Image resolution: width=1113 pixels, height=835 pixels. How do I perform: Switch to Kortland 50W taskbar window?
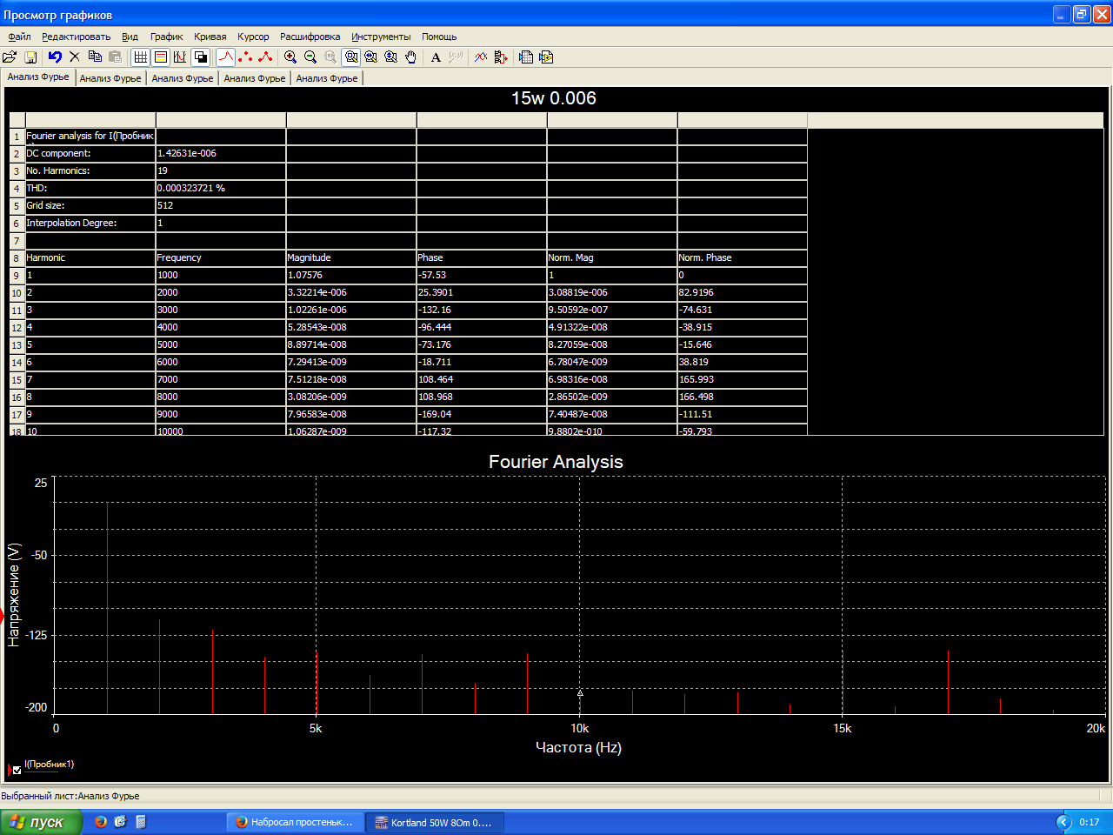[435, 822]
